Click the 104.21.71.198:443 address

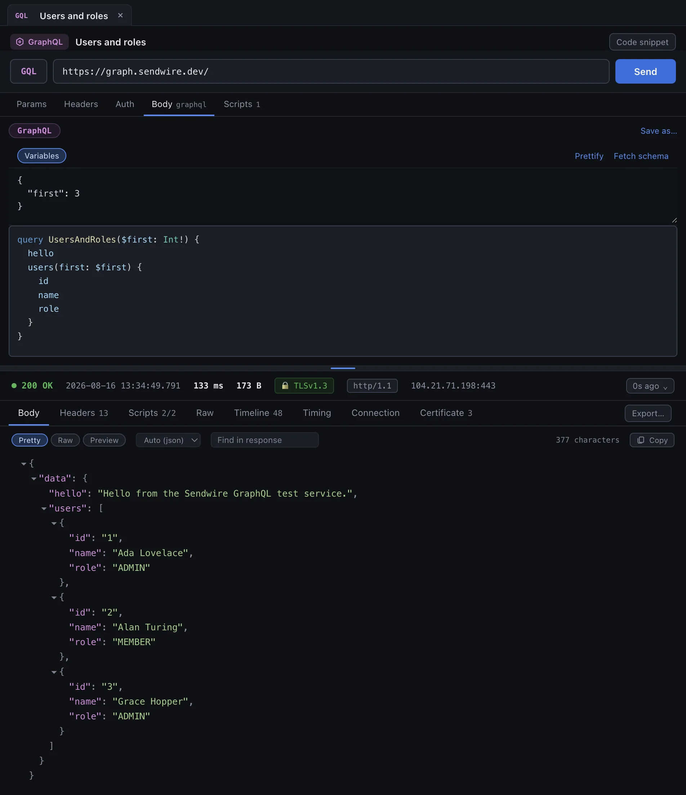pos(453,386)
